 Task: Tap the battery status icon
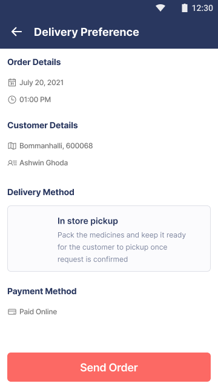[184, 8]
